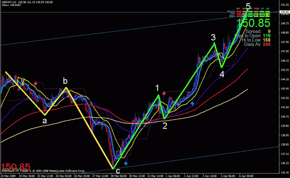Click the 141.65 price axis label
Screen dimensions: 290x179
click(x=285, y=107)
